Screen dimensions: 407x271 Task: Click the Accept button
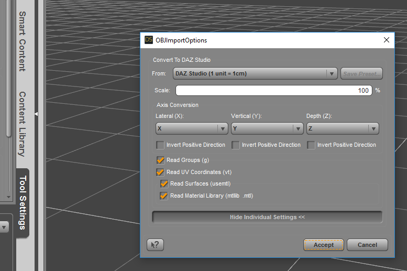(324, 245)
